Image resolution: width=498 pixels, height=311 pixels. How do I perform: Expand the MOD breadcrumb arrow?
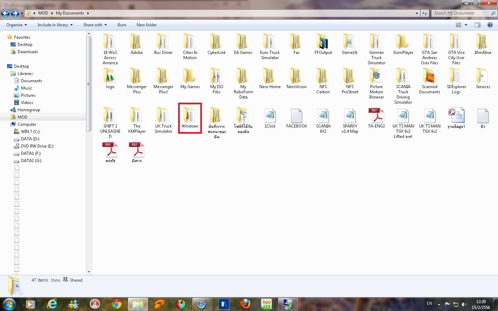click(x=52, y=13)
